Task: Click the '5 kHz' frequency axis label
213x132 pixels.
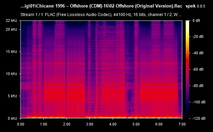Action: 12,96
